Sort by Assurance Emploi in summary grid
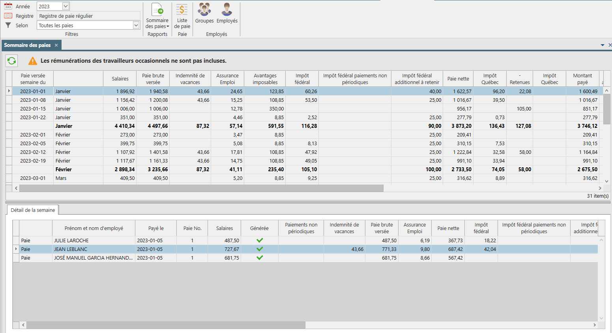 227,79
